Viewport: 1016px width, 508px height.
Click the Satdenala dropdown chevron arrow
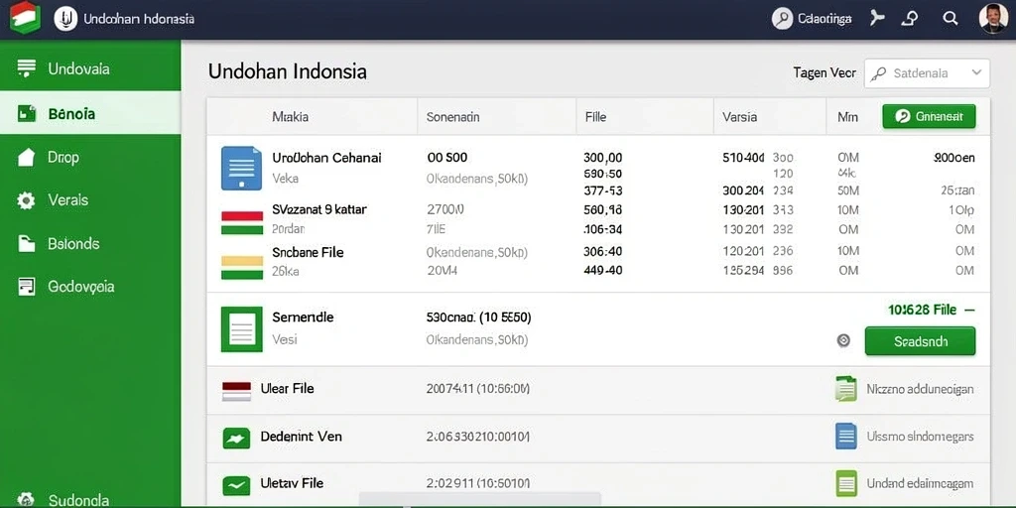click(976, 73)
